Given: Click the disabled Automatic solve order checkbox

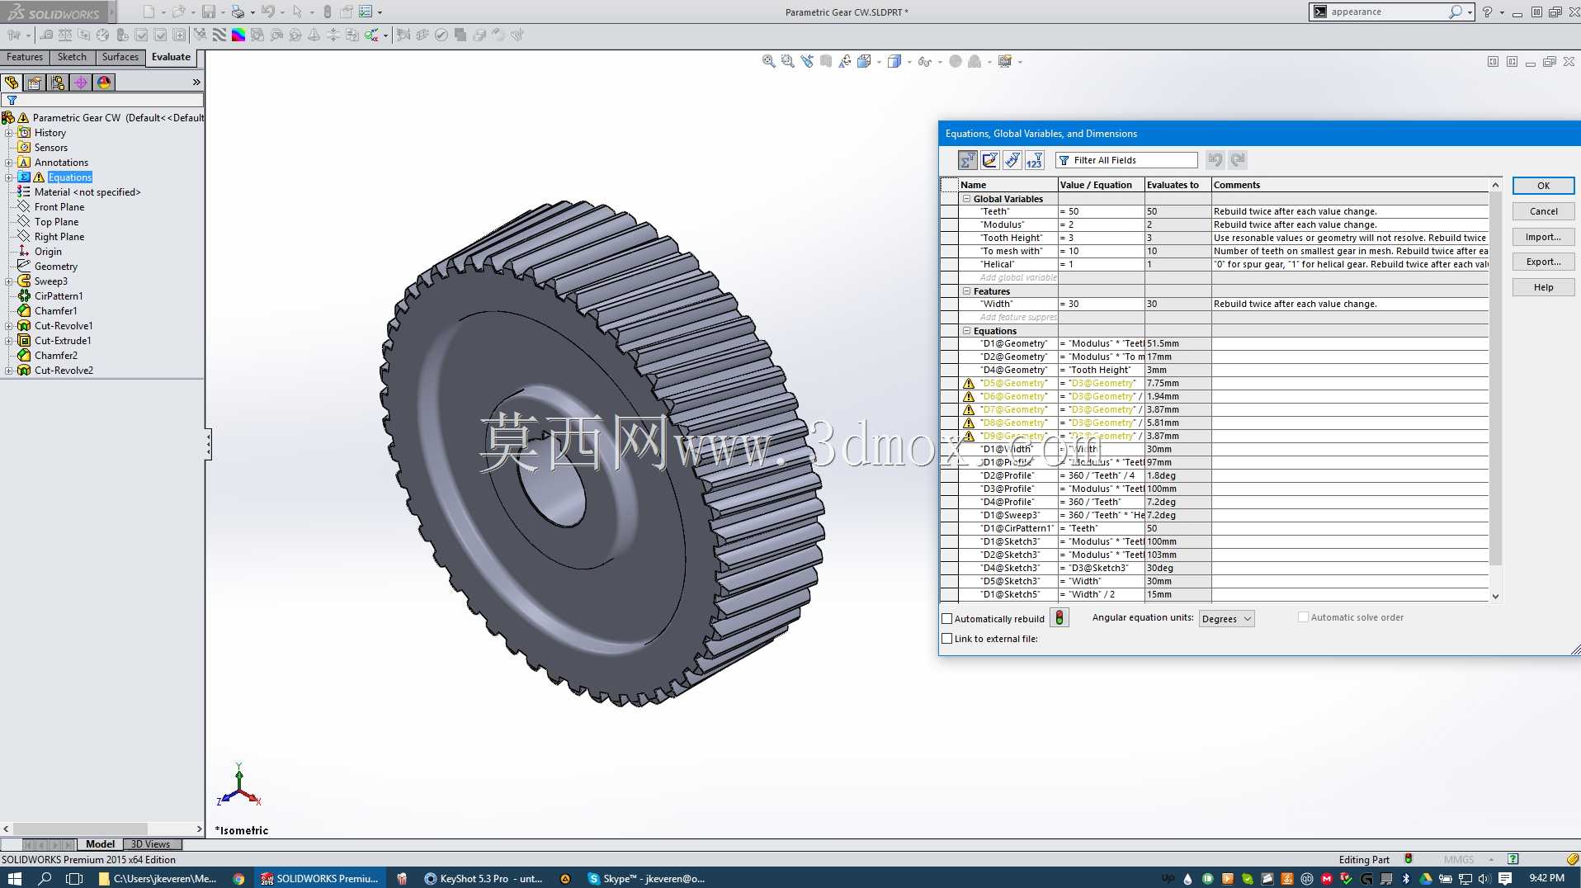Looking at the screenshot, I should [1304, 616].
